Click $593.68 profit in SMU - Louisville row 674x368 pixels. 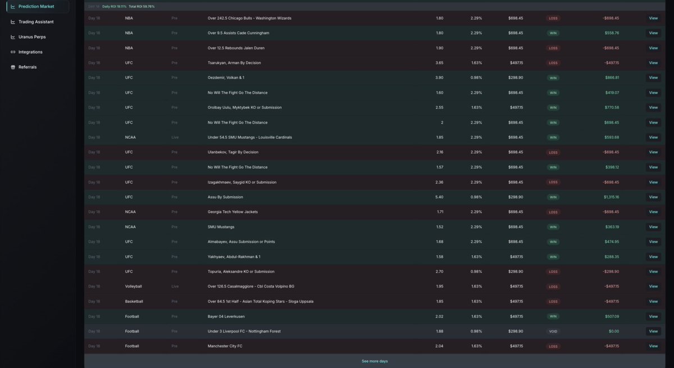(613, 137)
